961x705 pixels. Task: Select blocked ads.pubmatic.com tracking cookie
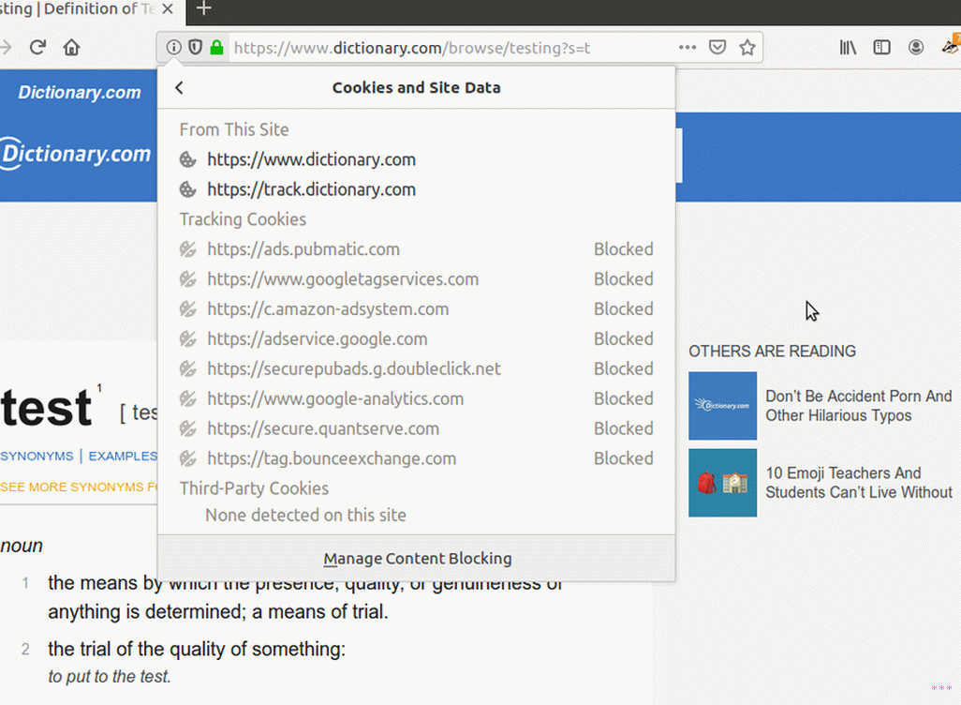(x=303, y=249)
